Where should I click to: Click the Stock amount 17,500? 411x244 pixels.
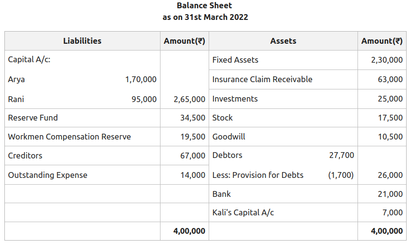pyautogui.click(x=390, y=118)
